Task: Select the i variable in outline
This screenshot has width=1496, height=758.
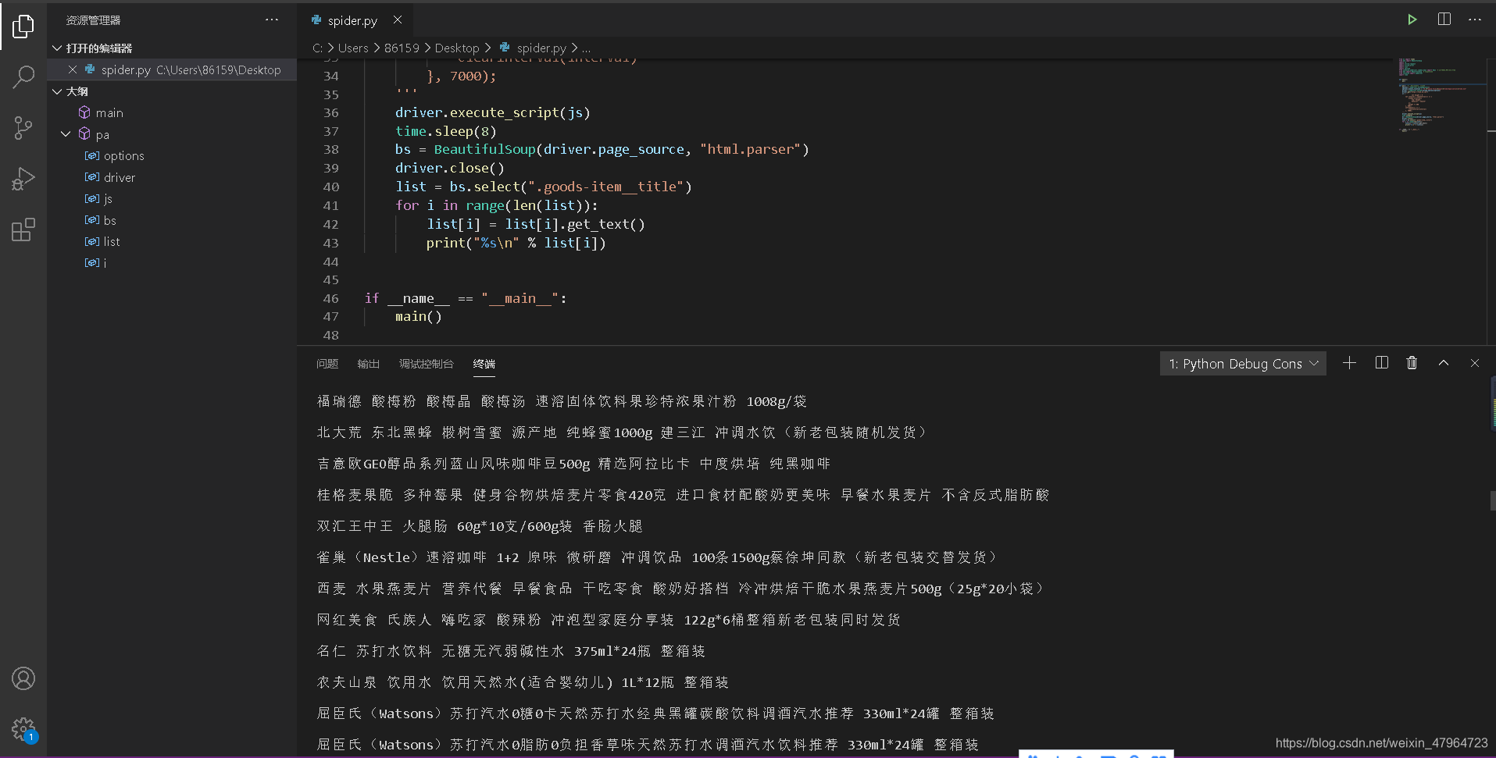Action: tap(105, 263)
